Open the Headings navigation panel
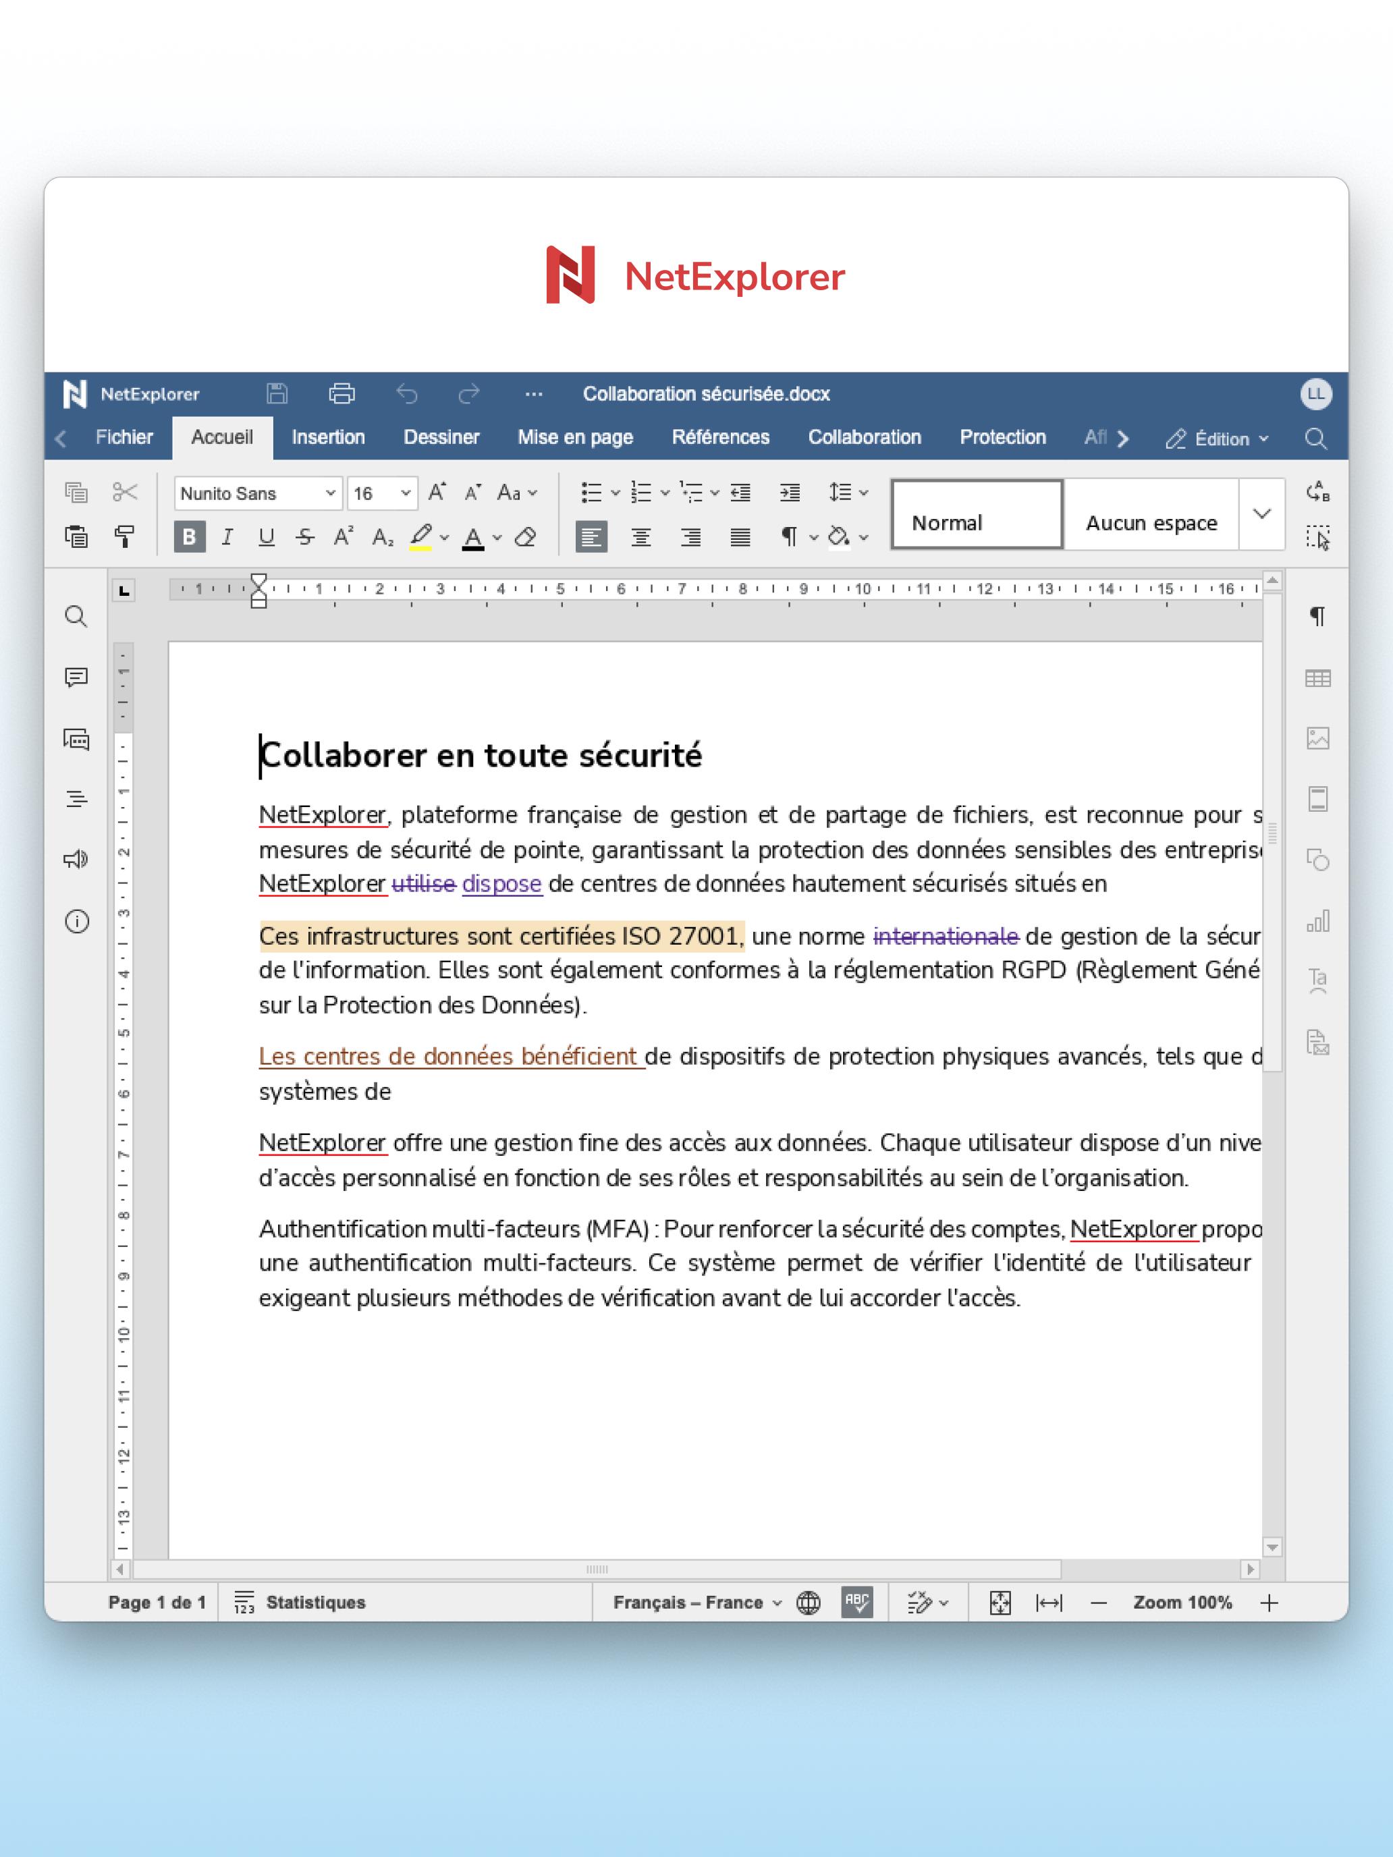 tap(76, 799)
